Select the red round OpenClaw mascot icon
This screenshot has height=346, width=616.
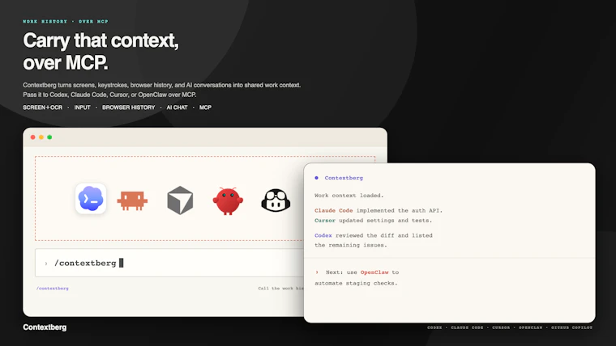tap(228, 201)
